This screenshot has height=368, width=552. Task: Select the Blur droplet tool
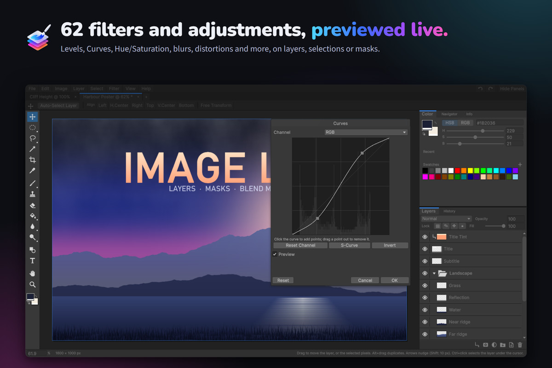pos(33,226)
